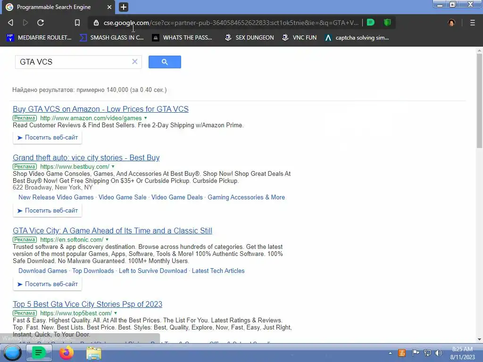Open the user profile avatar
Image resolution: width=483 pixels, height=362 pixels.
pyautogui.click(x=451, y=23)
